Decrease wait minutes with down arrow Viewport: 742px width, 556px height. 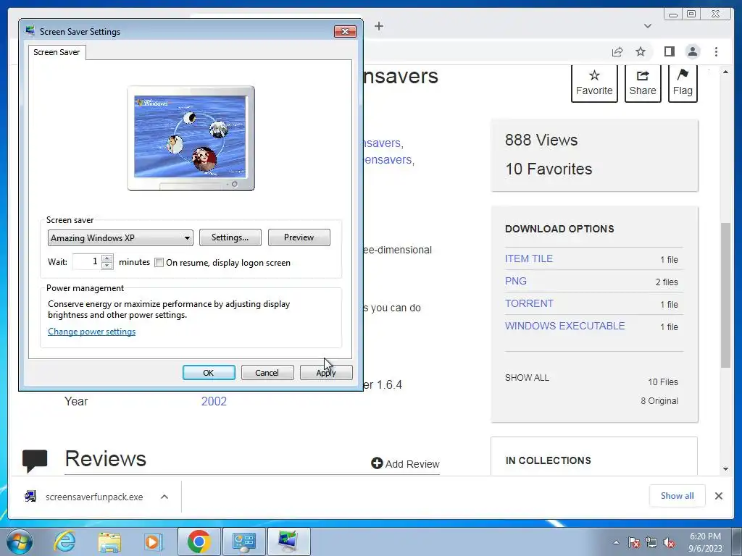(107, 266)
